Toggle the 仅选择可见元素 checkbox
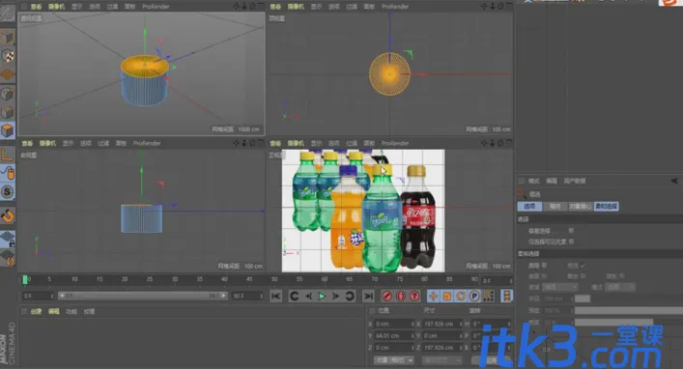The width and height of the screenshot is (683, 369). 571,241
